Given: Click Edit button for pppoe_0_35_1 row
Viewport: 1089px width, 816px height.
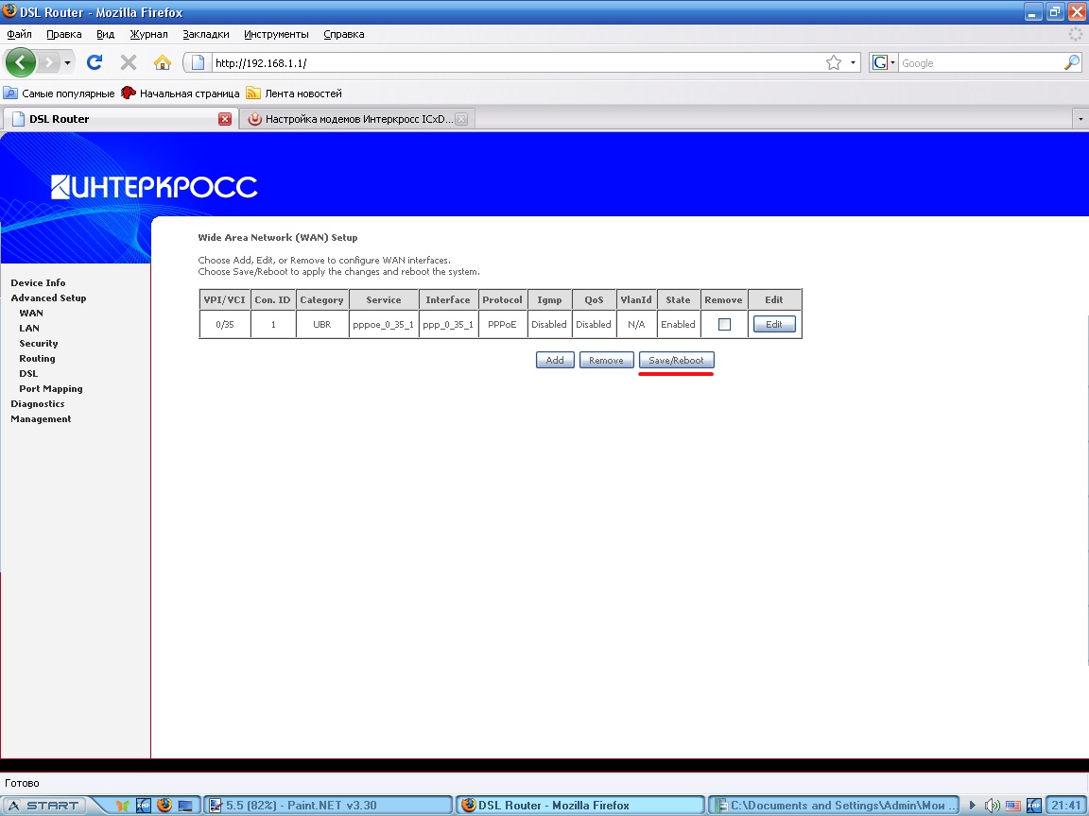Looking at the screenshot, I should tap(774, 324).
